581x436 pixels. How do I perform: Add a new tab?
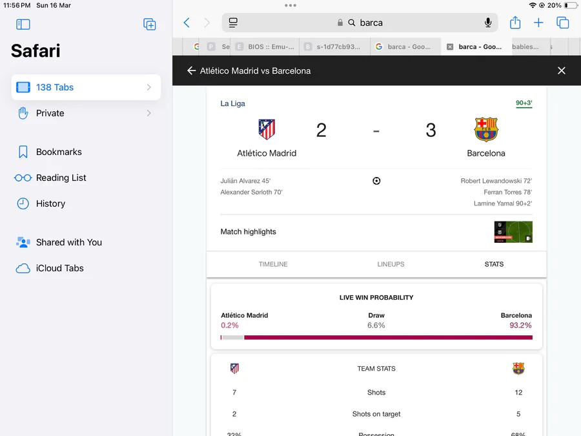(x=538, y=23)
